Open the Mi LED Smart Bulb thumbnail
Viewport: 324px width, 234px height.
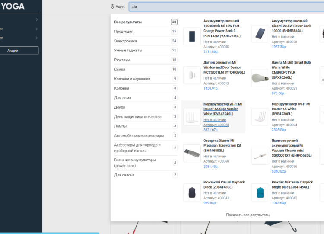[x=260, y=78]
